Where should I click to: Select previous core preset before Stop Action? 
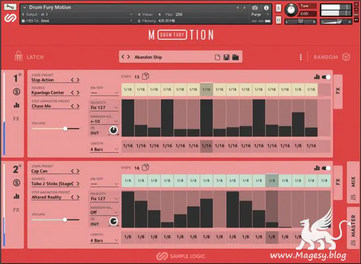72,80
